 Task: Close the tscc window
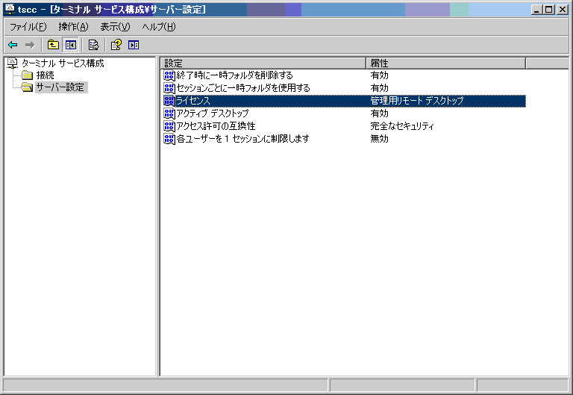coord(563,10)
